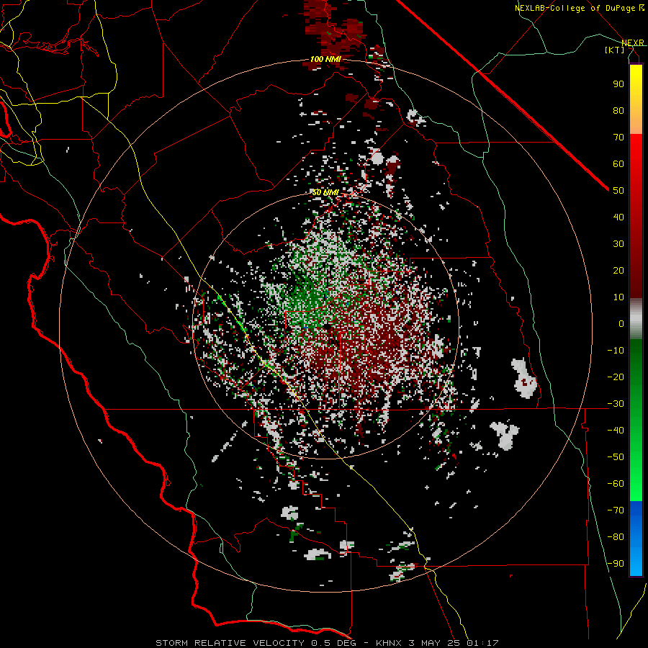Screen dimensions: 648x648
Task: Click the STORM RELATIVE VELOCITY caption text
Action: click(x=230, y=643)
